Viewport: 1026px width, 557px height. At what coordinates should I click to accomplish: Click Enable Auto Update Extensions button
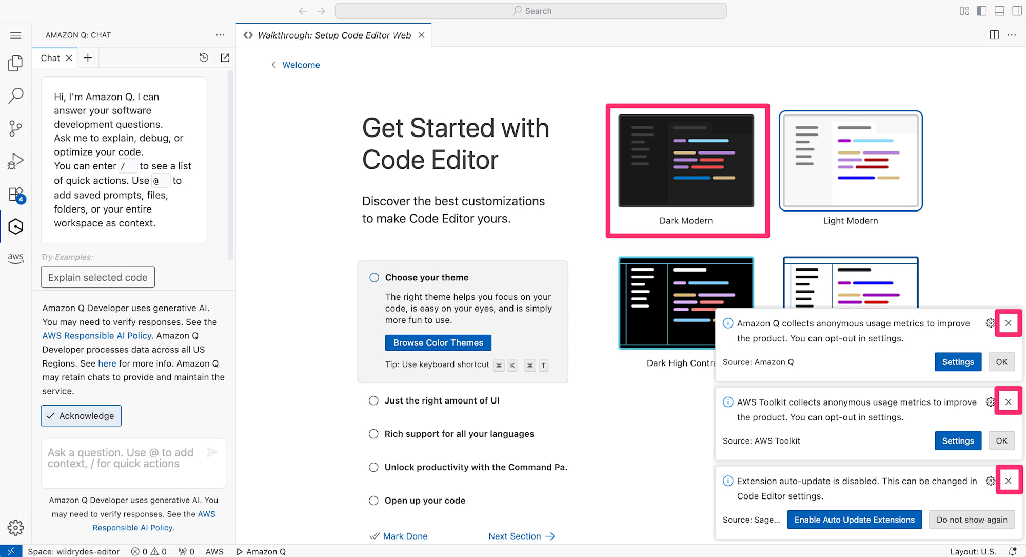pyautogui.click(x=854, y=520)
